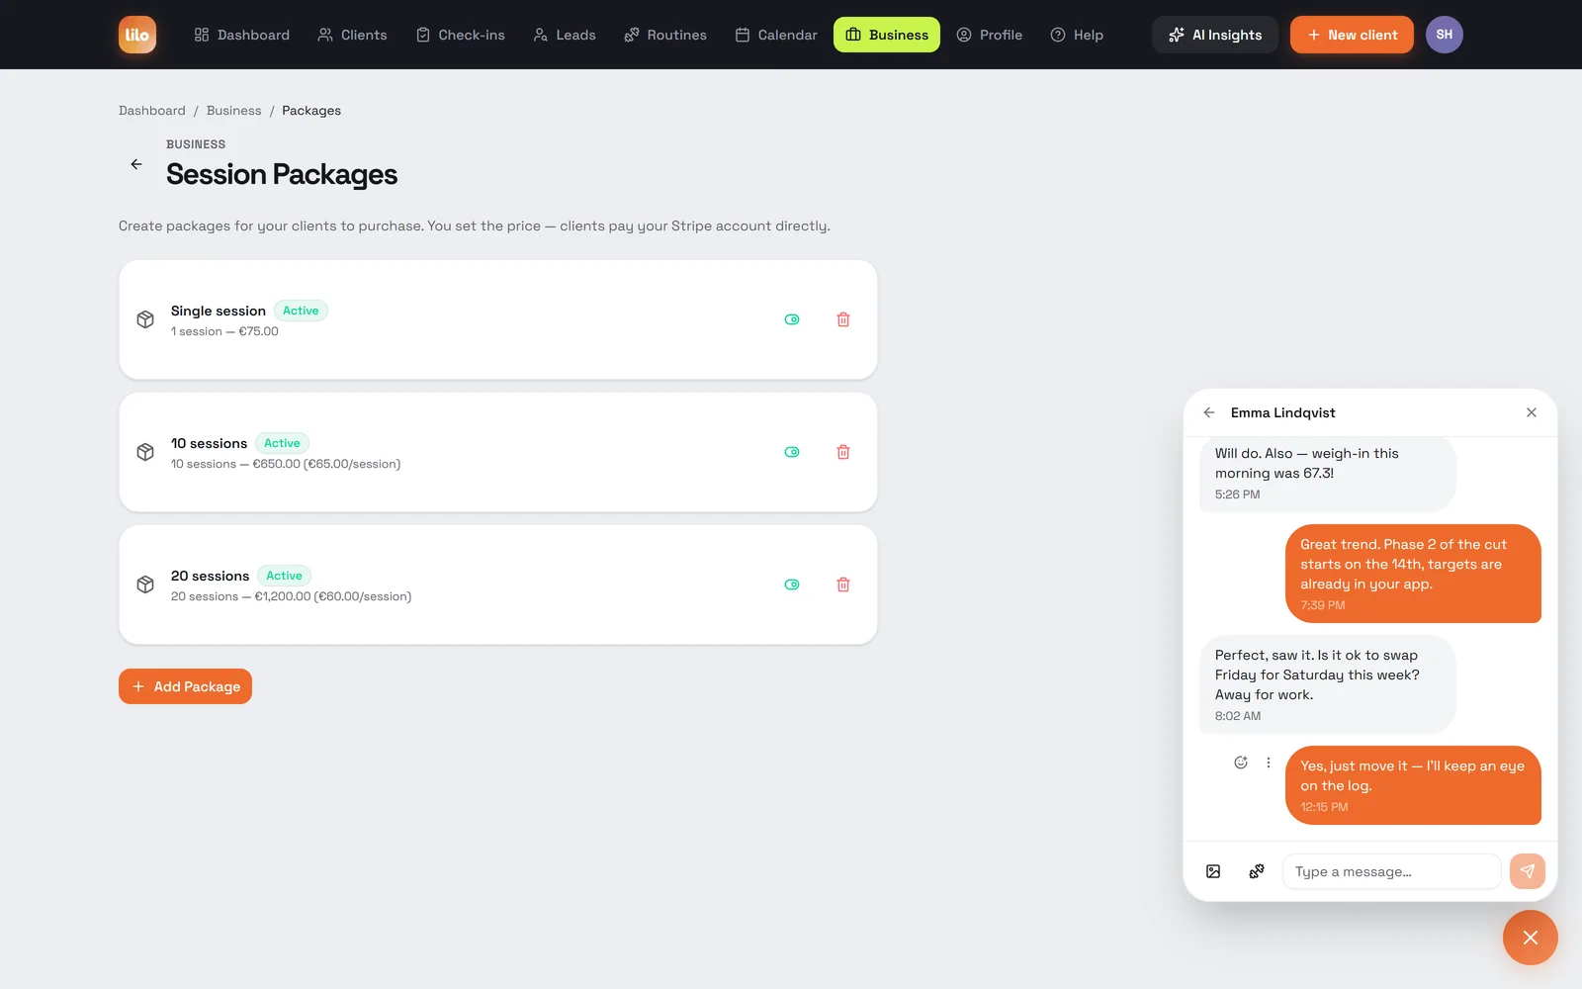Viewport: 1582px width, 989px height.
Task: Close the Emma Lindqvist chat panel
Action: point(1532,412)
